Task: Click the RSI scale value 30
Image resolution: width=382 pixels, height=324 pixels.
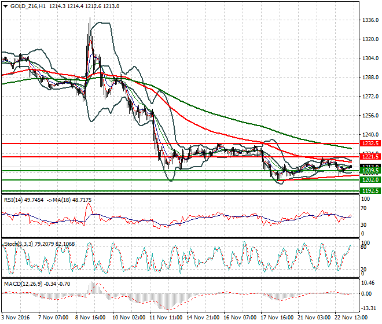Action: point(363,225)
